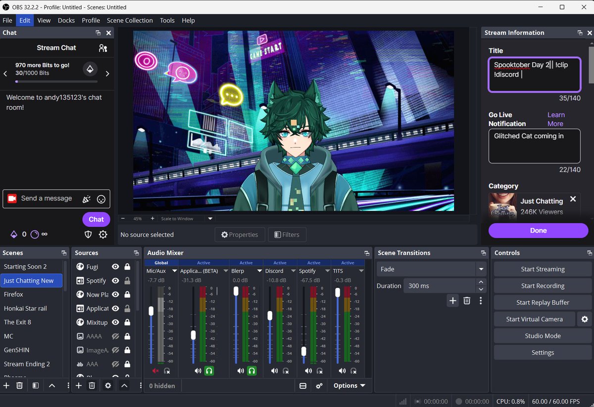This screenshot has width=594, height=407.
Task: Click the Learn More link
Action: [x=556, y=119]
